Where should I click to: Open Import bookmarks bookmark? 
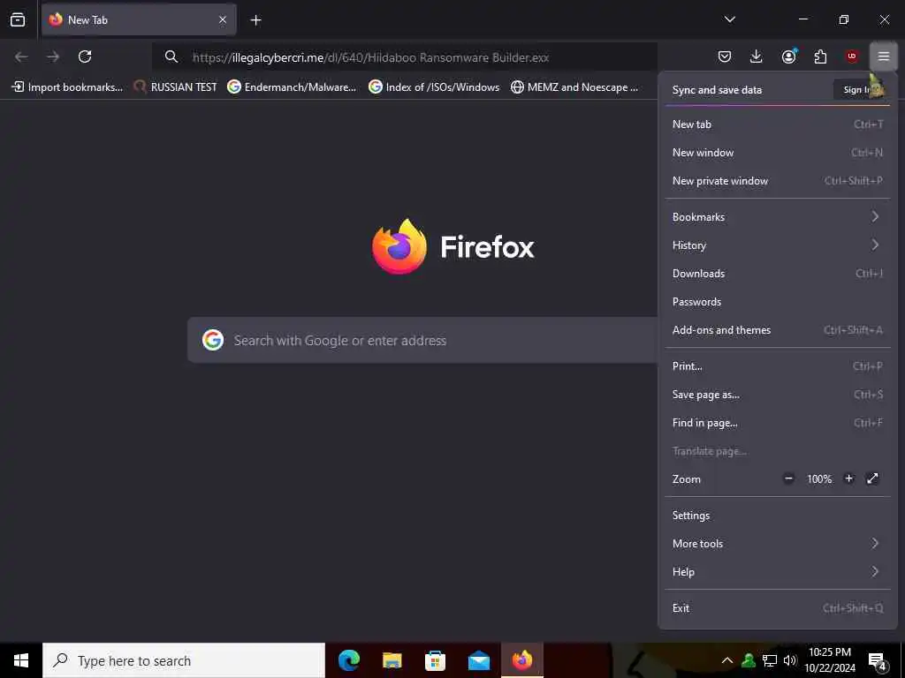[x=67, y=87]
